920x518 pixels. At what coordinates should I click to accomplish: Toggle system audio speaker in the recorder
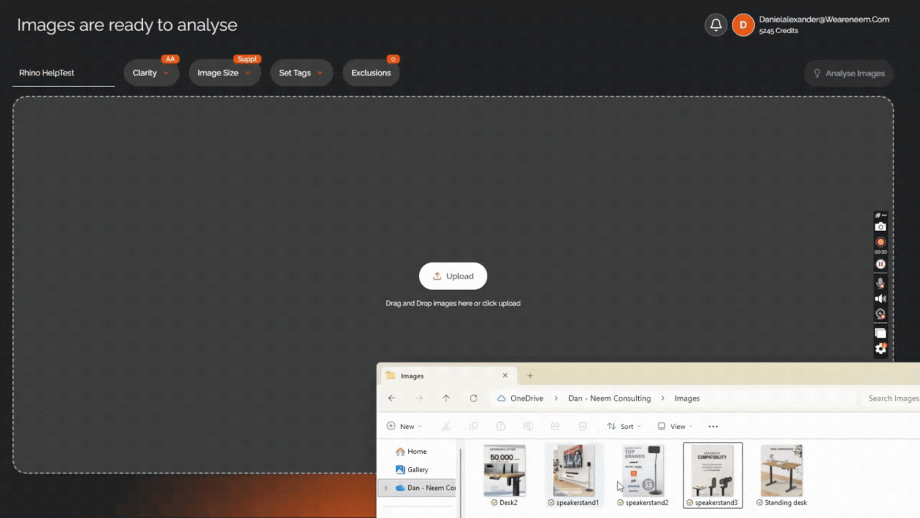[880, 299]
